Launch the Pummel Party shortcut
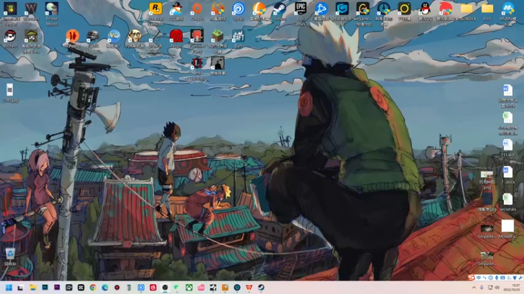The height and width of the screenshot is (294, 524). pyautogui.click(x=197, y=40)
